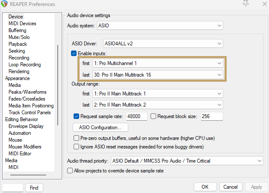Open Mouse preferences page

click(x=15, y=140)
